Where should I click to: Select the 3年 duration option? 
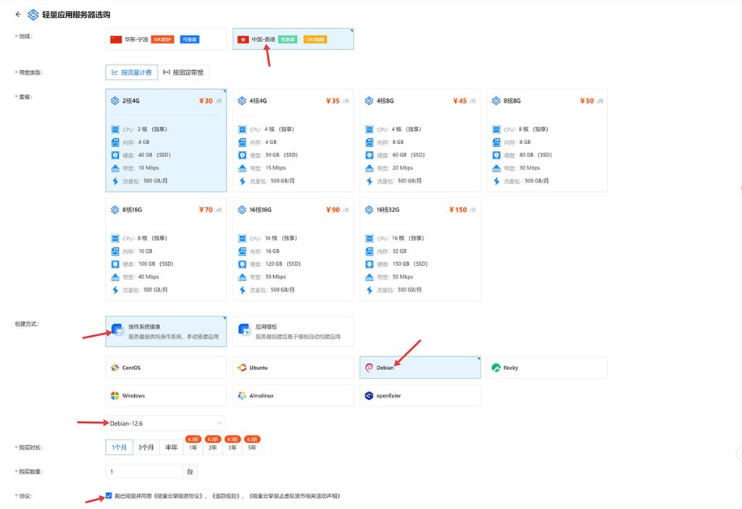[x=233, y=447]
